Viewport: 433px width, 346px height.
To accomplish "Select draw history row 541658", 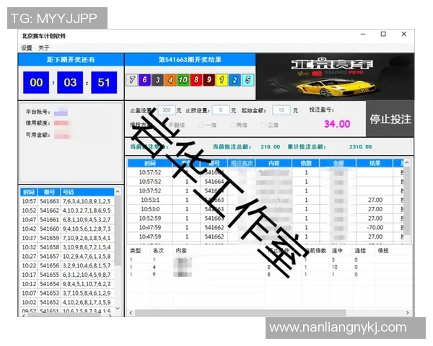I will click(x=67, y=247).
